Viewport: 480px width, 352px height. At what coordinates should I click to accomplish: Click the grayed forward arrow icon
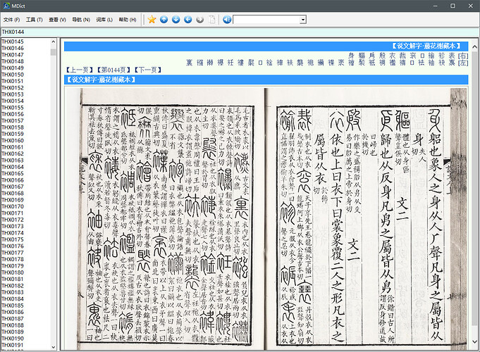[x=200, y=20]
